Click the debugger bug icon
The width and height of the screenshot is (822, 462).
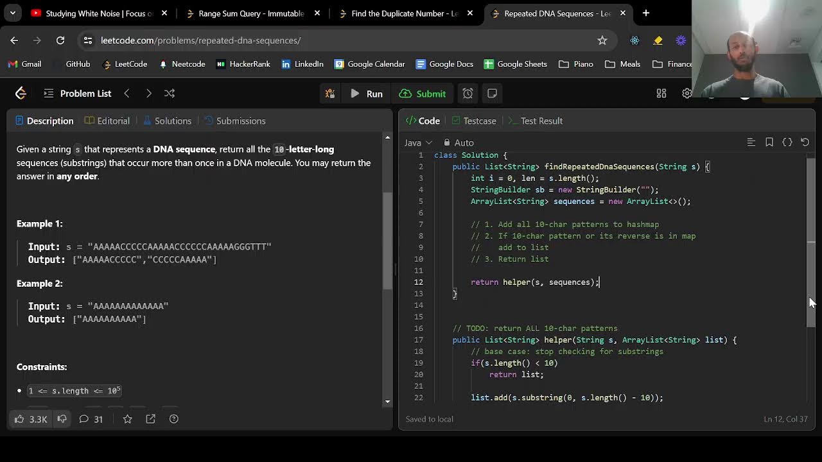pyautogui.click(x=330, y=94)
